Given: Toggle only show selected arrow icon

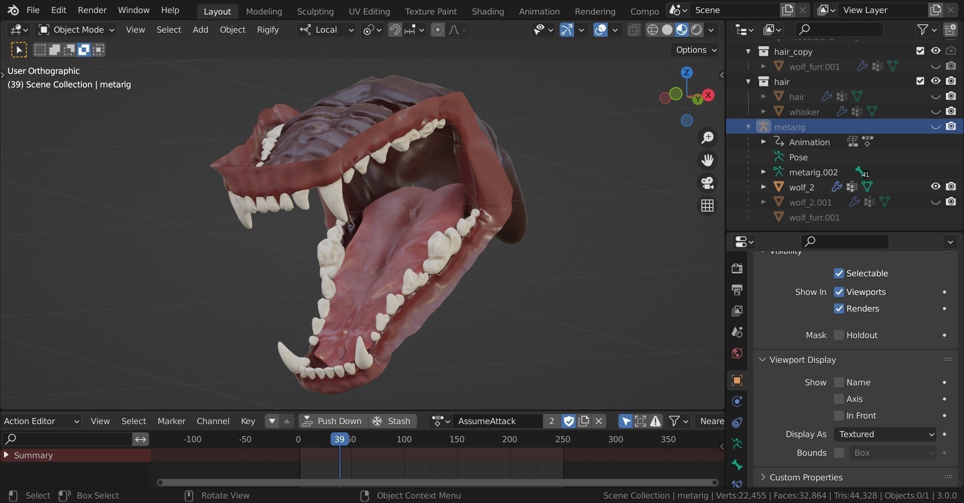Looking at the screenshot, I should (626, 421).
